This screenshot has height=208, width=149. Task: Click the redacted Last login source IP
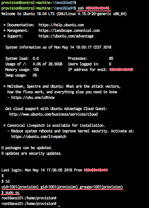96,170
